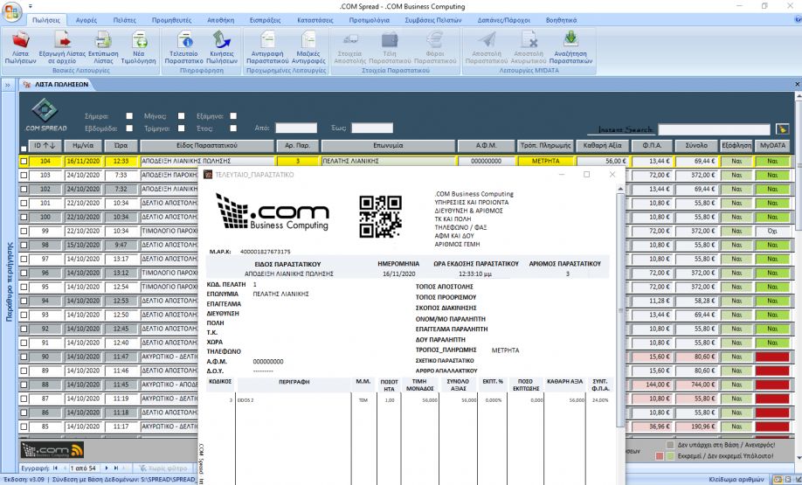Click the quick access toolbar dropdown arrow
The image size is (802, 485).
coord(31,6)
